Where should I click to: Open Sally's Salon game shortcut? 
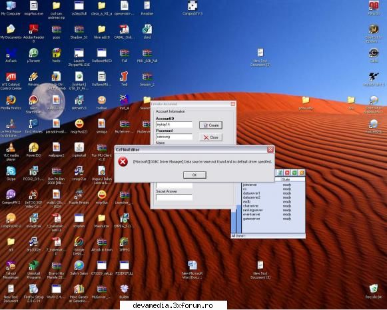[x=79, y=268]
